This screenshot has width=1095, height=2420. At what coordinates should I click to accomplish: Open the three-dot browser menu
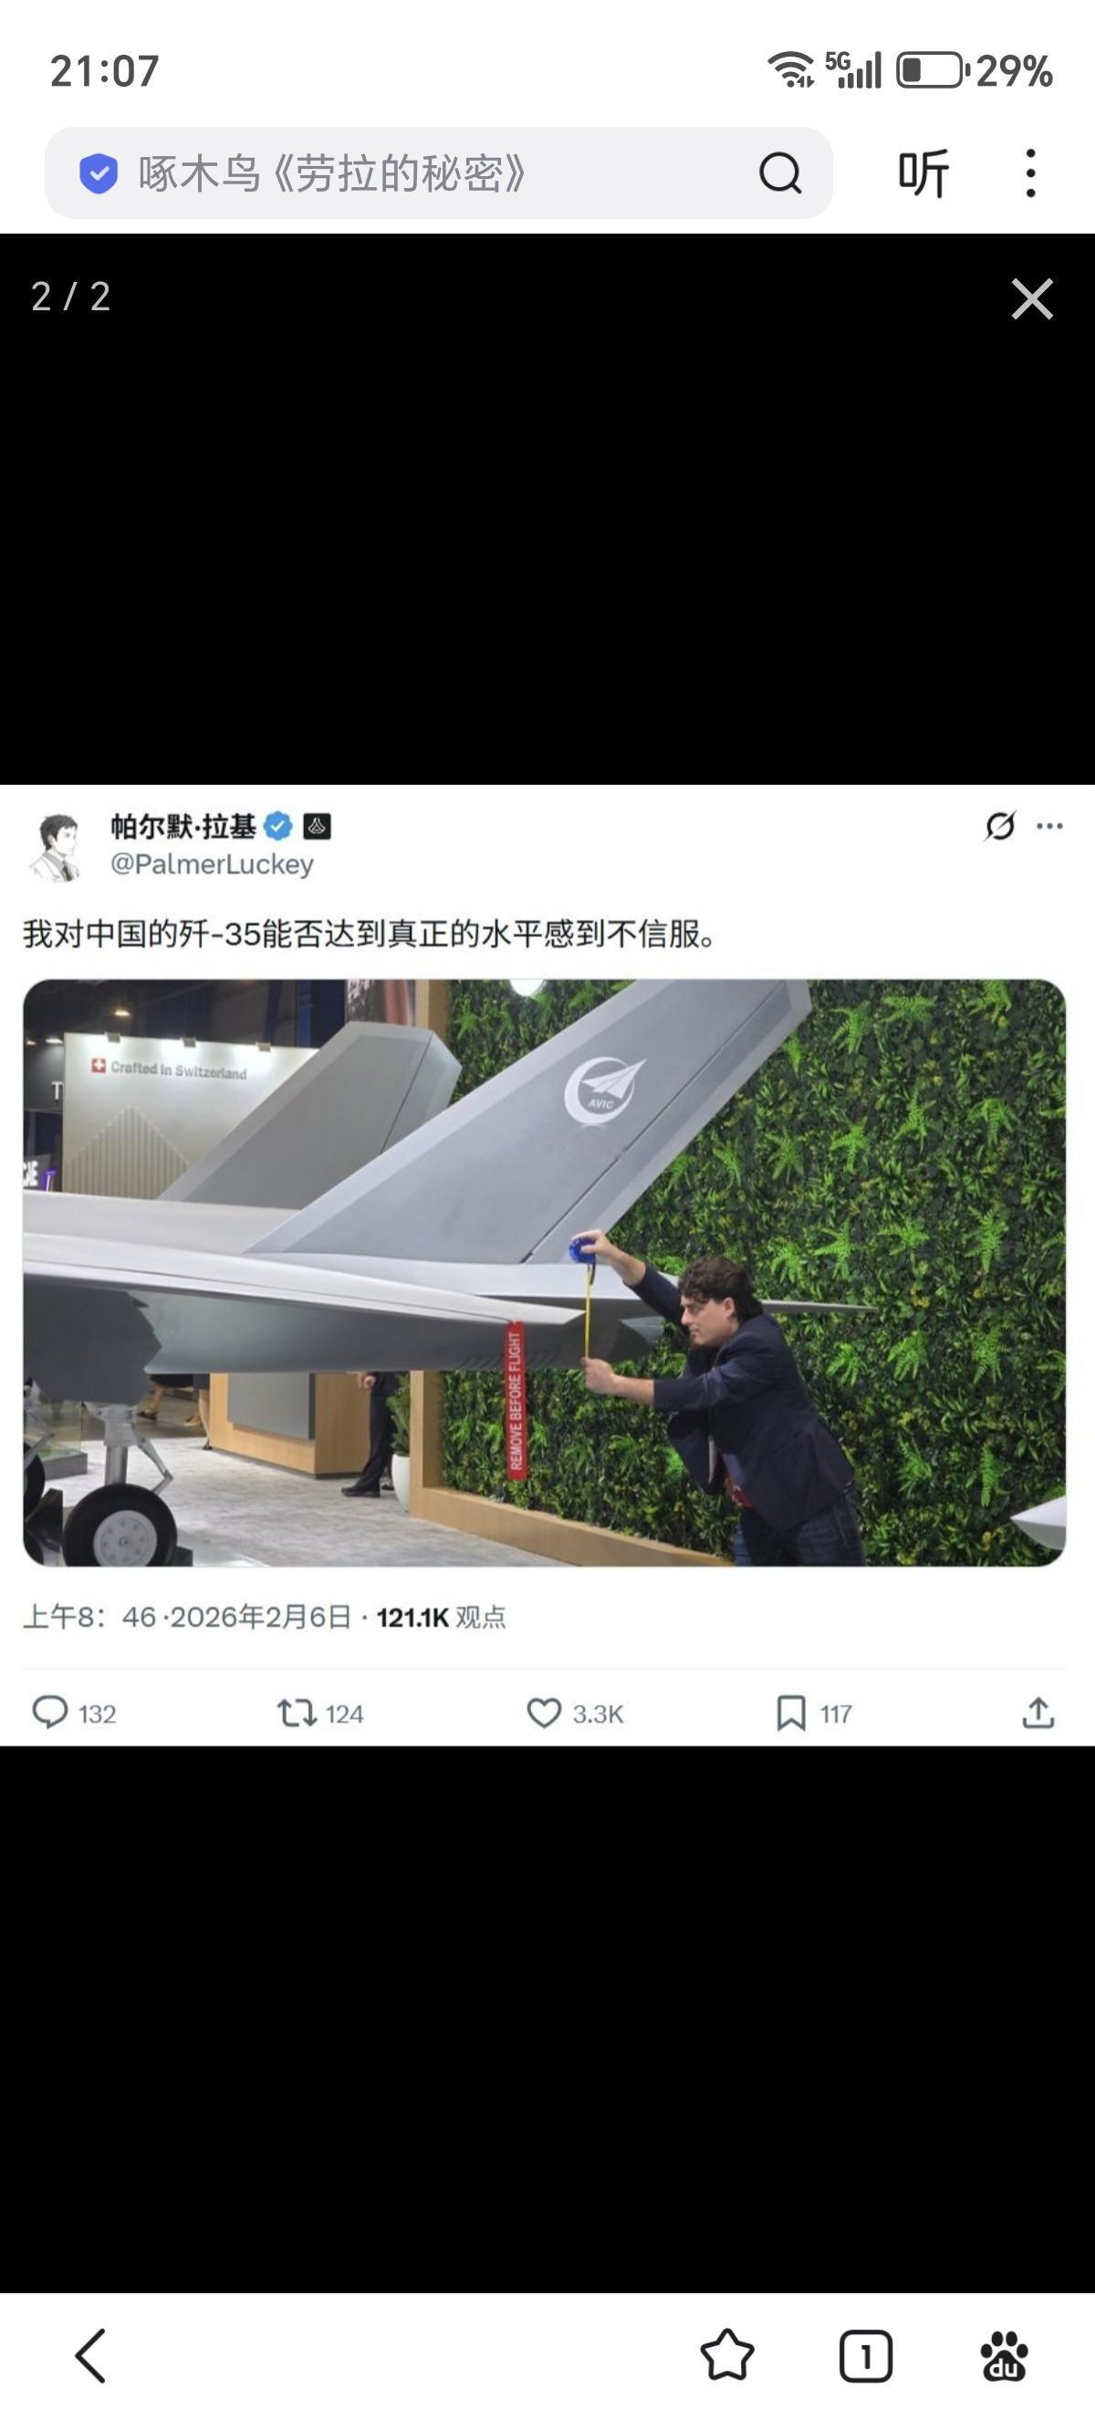point(1030,172)
